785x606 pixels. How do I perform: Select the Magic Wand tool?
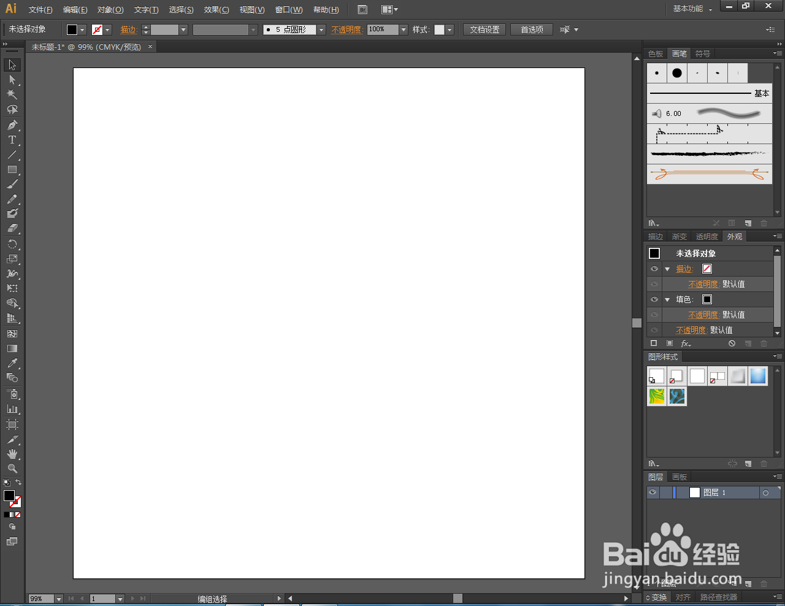pos(12,94)
